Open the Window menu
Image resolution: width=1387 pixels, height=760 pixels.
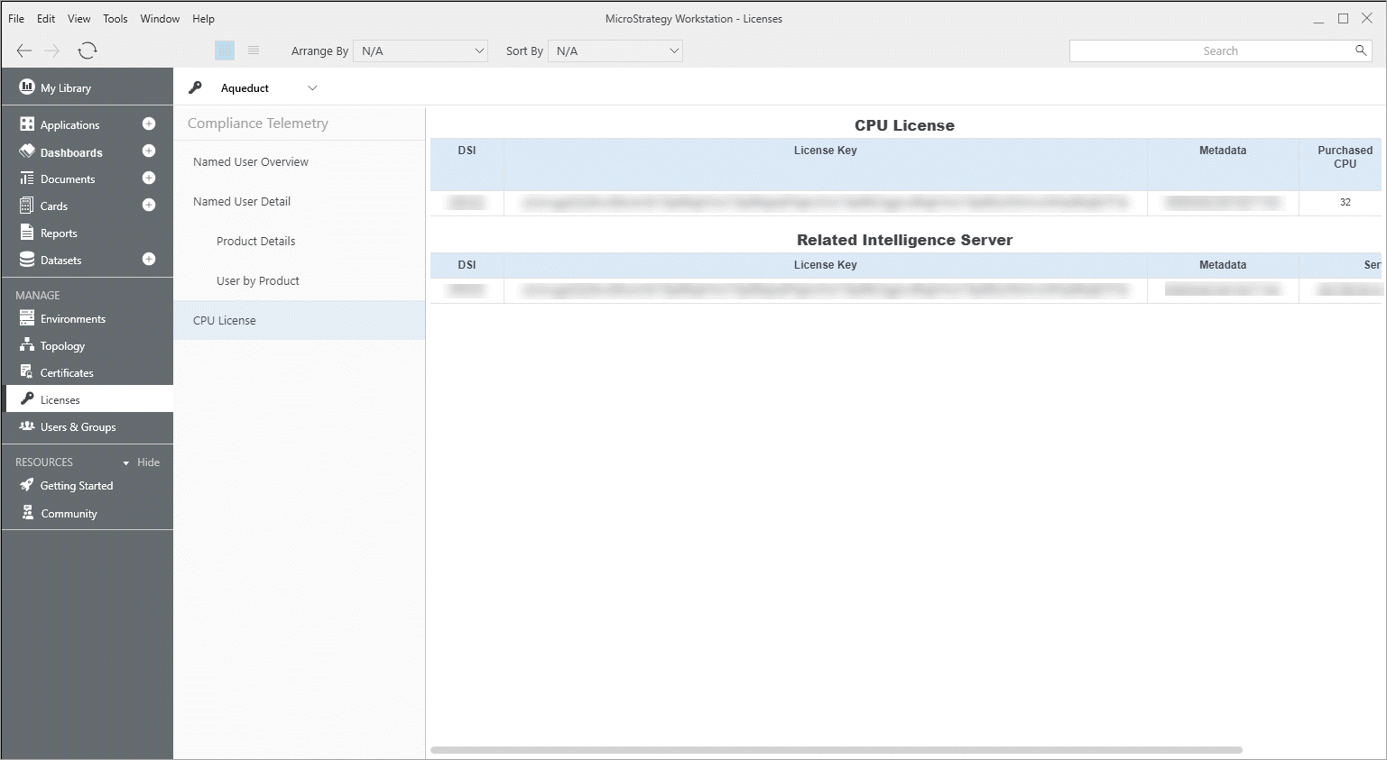(x=160, y=18)
